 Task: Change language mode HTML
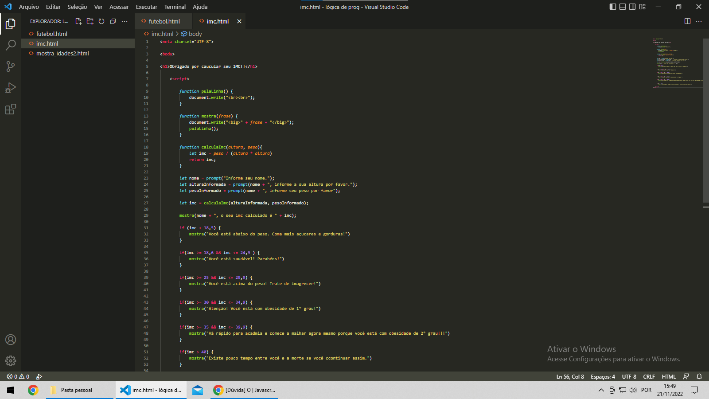coord(669,377)
